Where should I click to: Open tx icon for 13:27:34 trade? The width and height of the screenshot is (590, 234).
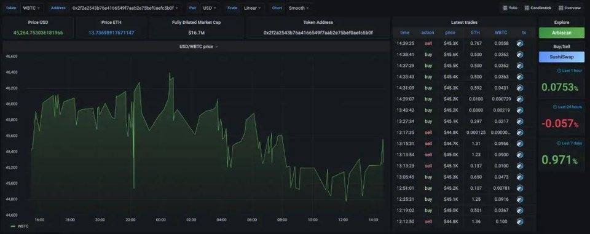point(520,121)
